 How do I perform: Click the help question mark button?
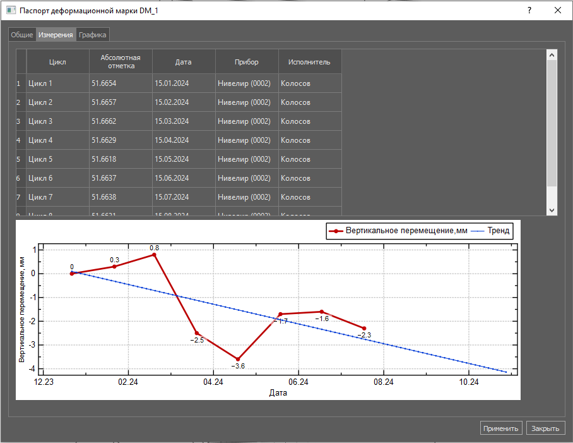[529, 11]
